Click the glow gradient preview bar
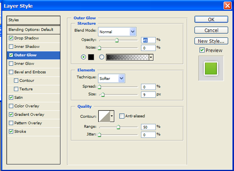Viewport: 234px width, 171px height. [x=127, y=57]
